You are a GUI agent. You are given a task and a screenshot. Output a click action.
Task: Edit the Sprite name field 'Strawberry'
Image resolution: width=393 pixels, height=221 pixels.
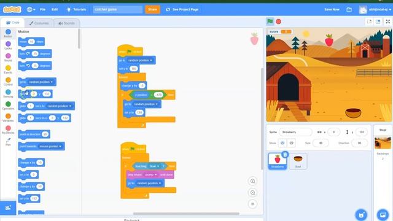pos(295,132)
